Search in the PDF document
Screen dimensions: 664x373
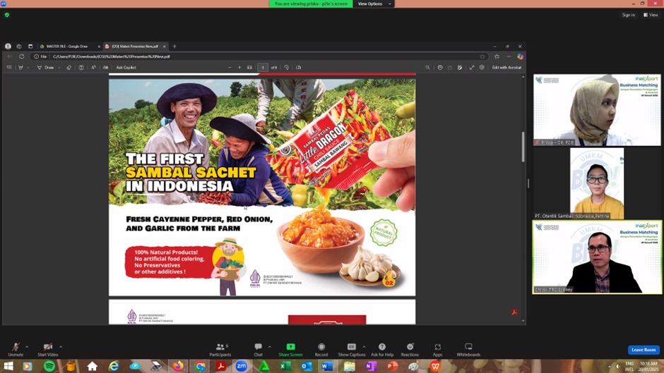(427, 67)
